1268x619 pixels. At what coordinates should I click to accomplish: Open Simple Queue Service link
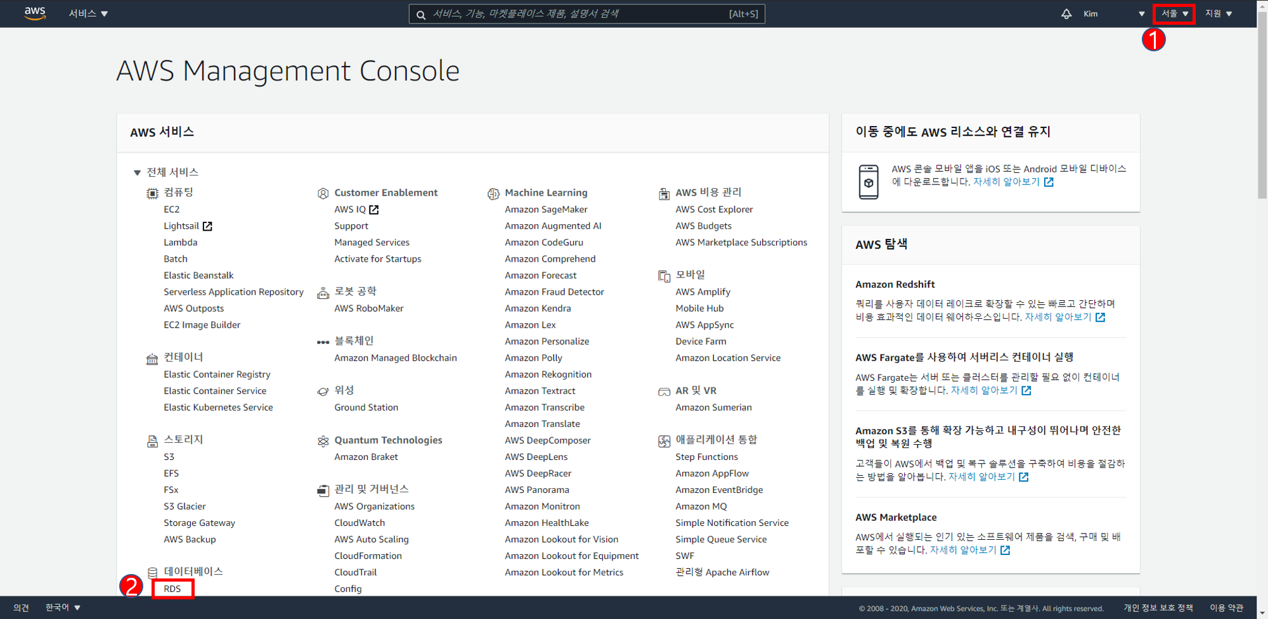tap(721, 540)
